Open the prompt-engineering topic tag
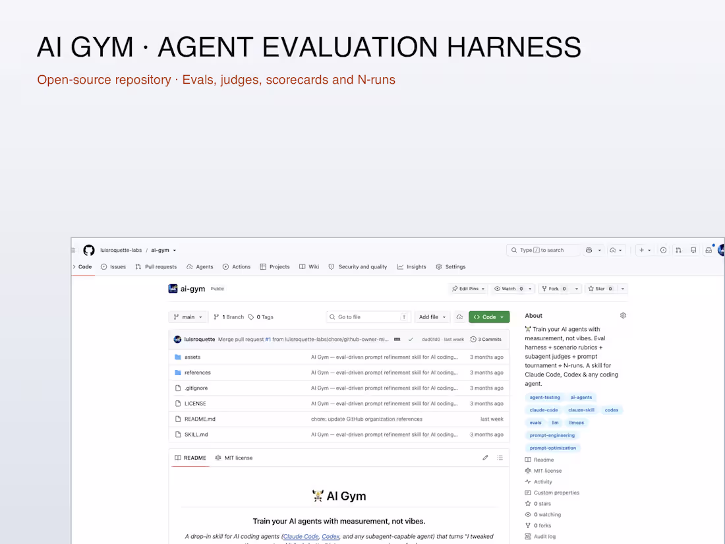The image size is (725, 544). pos(552,435)
